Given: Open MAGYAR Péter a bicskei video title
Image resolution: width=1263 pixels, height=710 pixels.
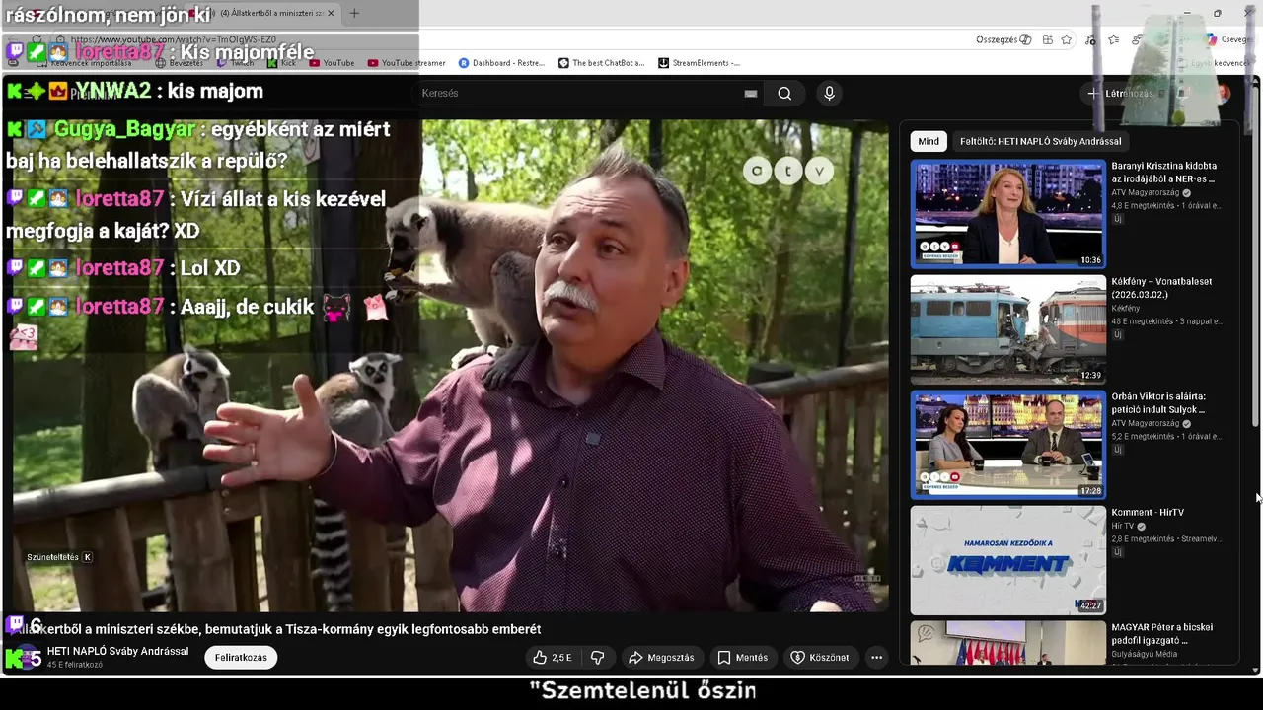Looking at the screenshot, I should pyautogui.click(x=1162, y=633).
